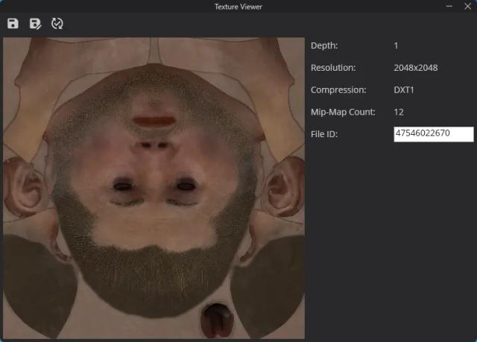Viewport: 477px width, 342px height.
Task: Click into the File ID input field
Action: pyautogui.click(x=433, y=134)
